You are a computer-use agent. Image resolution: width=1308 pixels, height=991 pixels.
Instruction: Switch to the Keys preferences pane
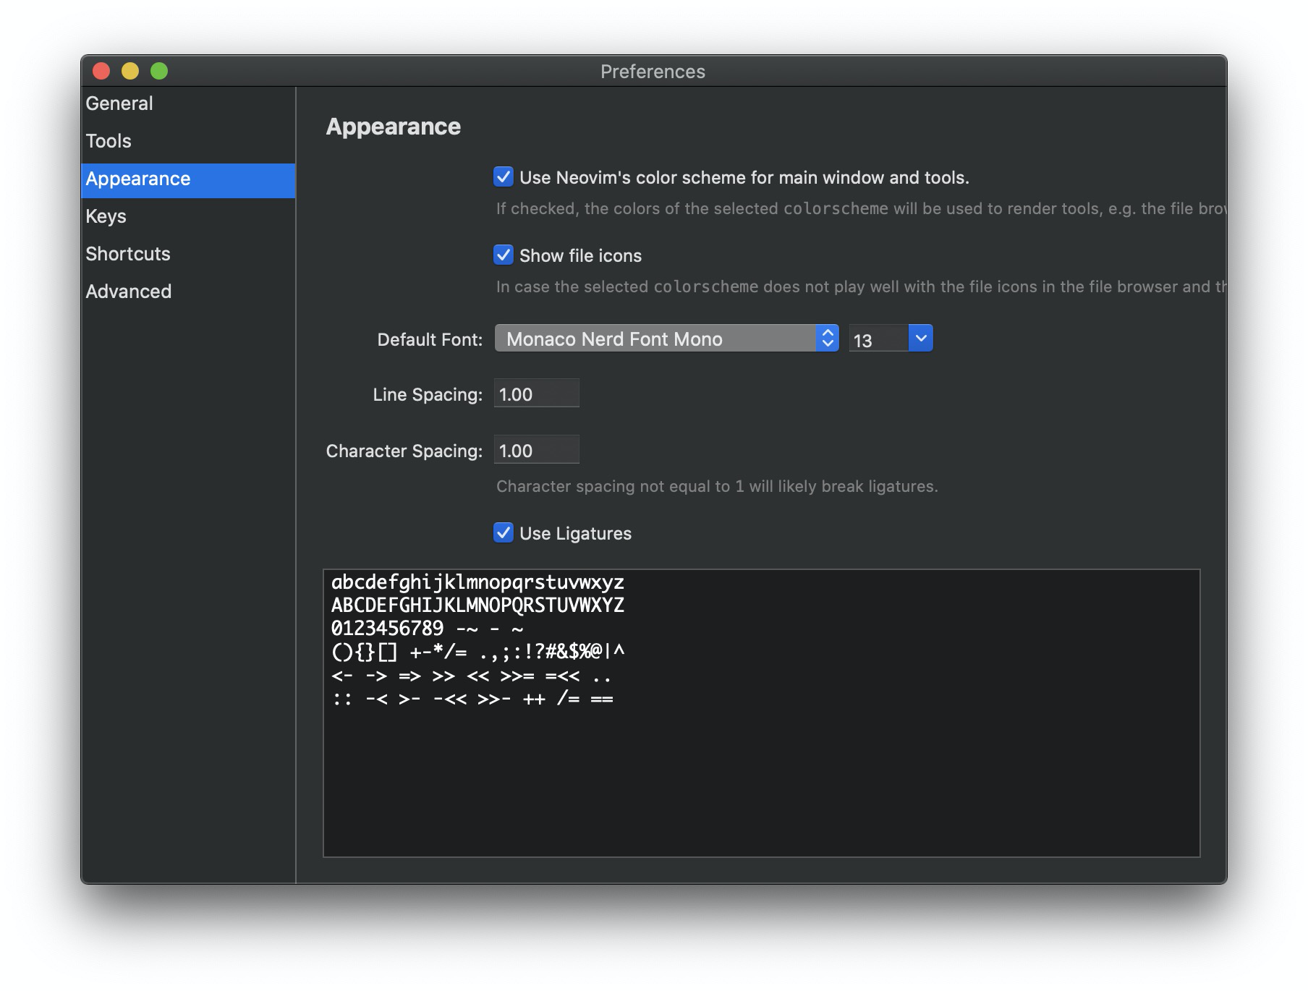pos(188,216)
